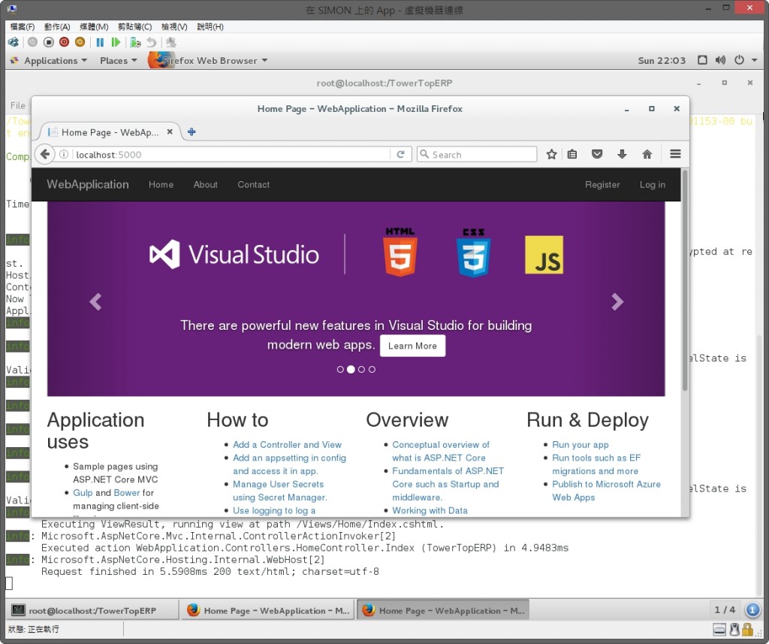Click the greyed-out Start VM icon
The width and height of the screenshot is (769, 644).
tap(32, 42)
